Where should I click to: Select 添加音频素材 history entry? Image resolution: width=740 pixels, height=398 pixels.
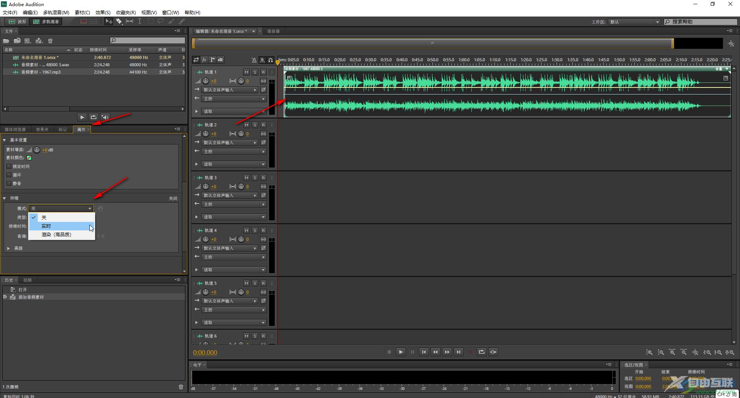coord(94,297)
